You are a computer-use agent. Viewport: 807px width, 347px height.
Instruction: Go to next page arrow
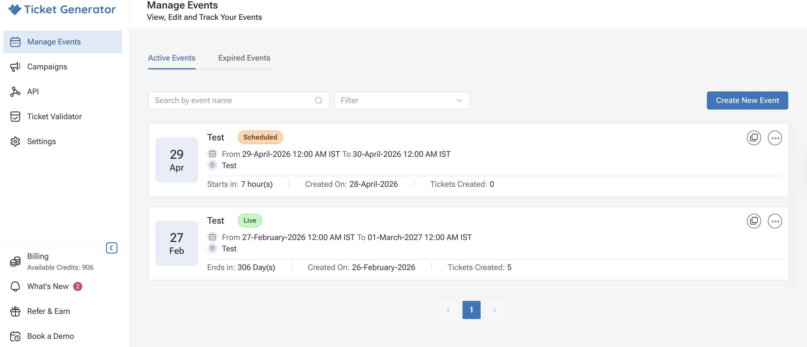click(494, 310)
